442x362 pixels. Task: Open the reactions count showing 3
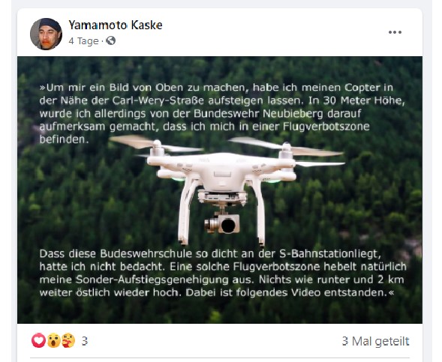pyautogui.click(x=85, y=341)
